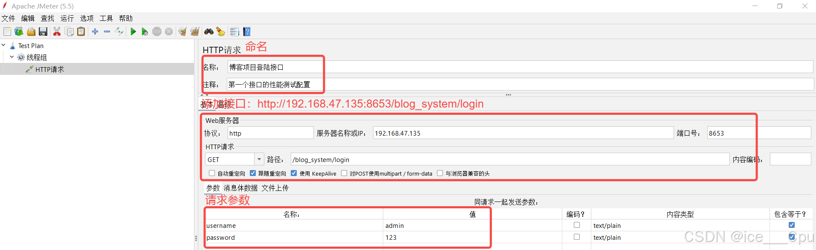
Task: Click the HTTP请求 pipette icon in tree
Action: [x=29, y=69]
